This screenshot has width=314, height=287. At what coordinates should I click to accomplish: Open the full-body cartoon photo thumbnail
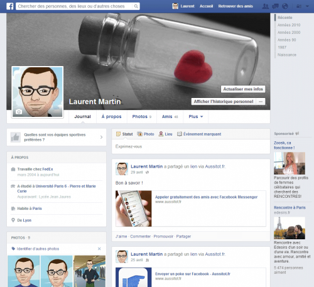pos(90,271)
